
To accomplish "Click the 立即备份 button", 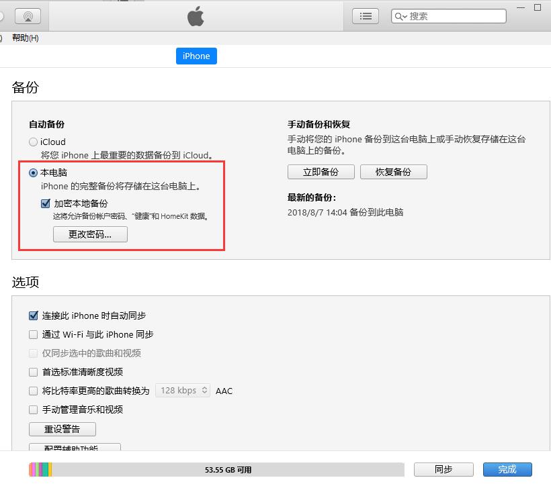I will tap(321, 172).
